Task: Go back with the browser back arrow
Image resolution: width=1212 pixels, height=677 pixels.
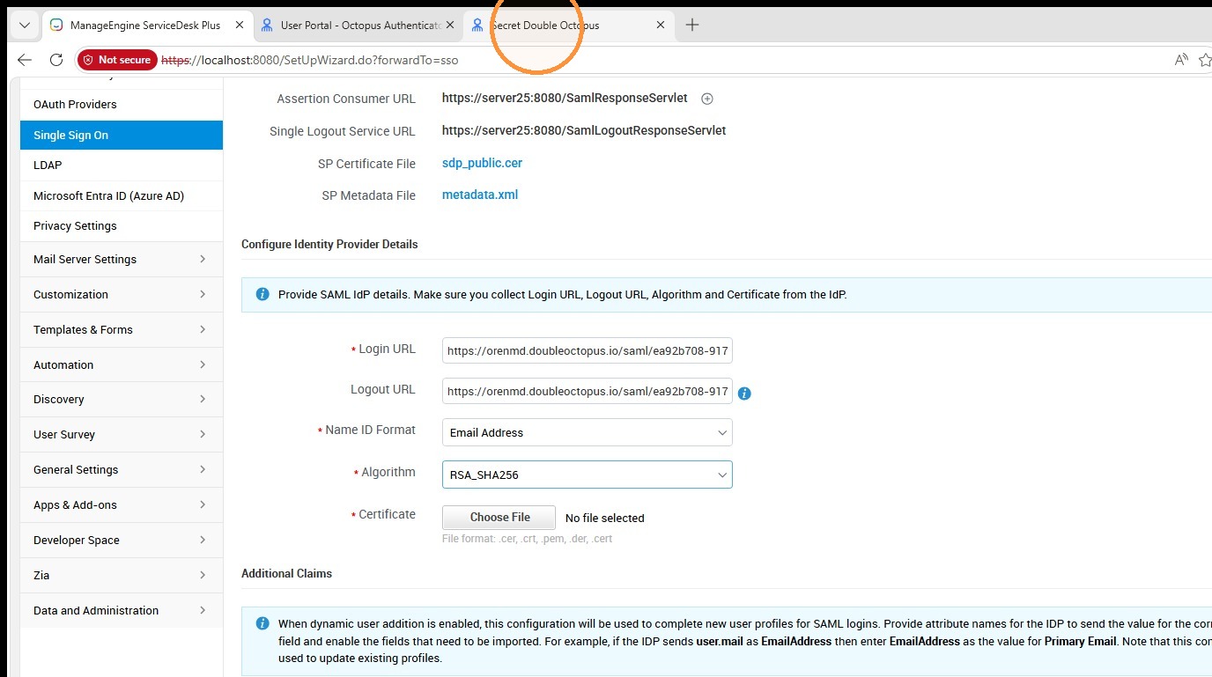Action: click(x=25, y=60)
